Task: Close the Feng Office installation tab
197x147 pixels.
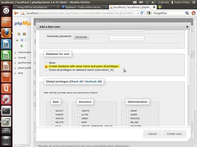Action: coord(58,7)
